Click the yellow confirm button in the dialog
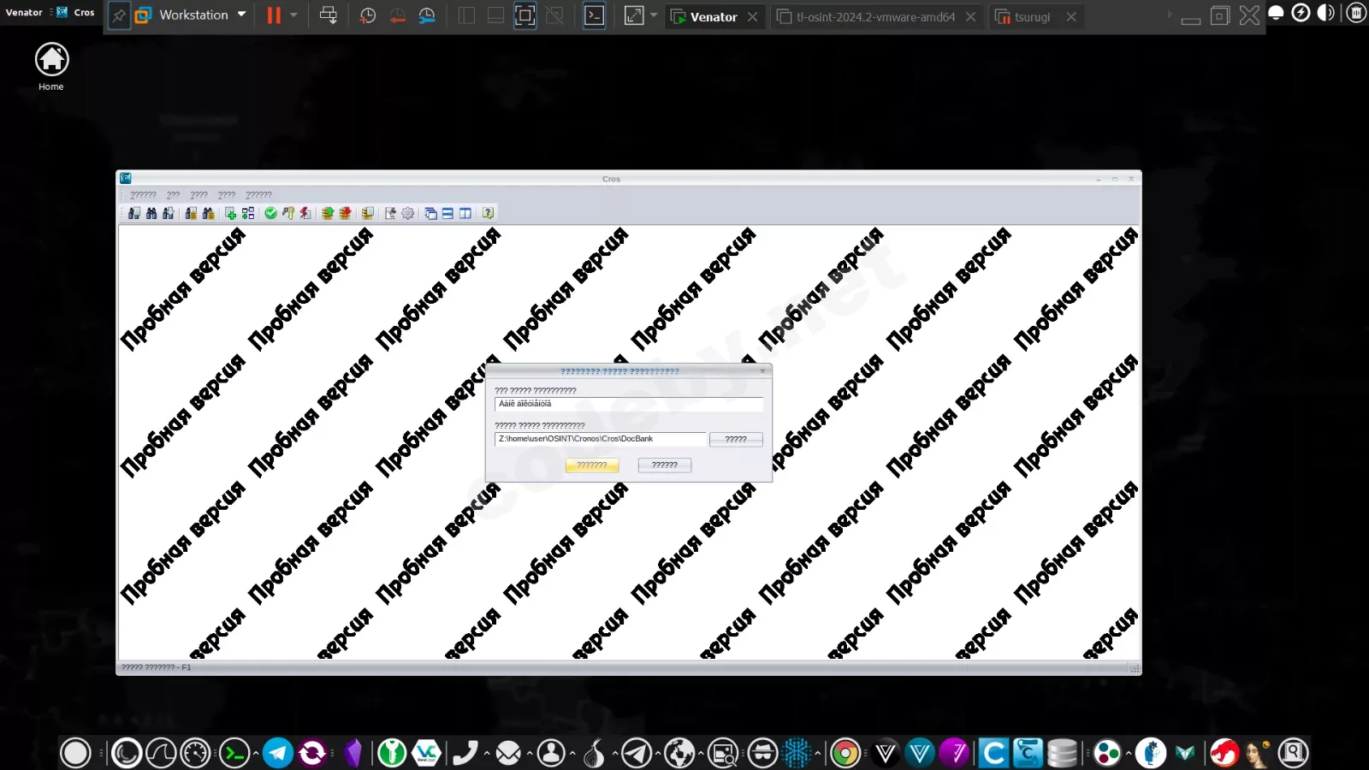1369x770 pixels. point(591,465)
